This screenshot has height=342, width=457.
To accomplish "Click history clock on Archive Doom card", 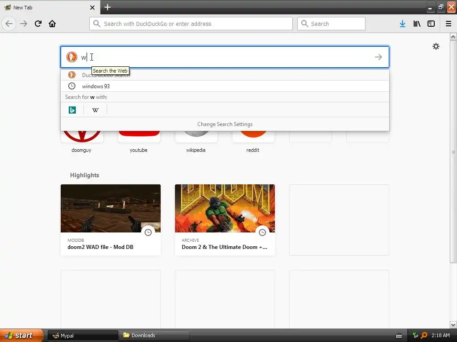I will pyautogui.click(x=262, y=232).
